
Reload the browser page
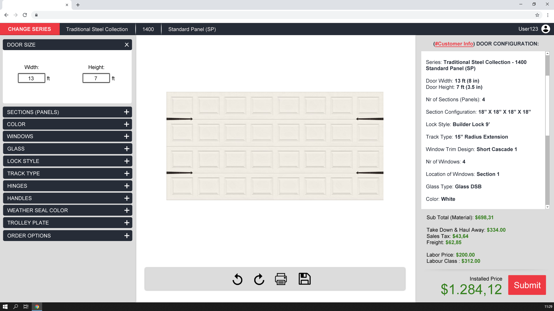25,15
